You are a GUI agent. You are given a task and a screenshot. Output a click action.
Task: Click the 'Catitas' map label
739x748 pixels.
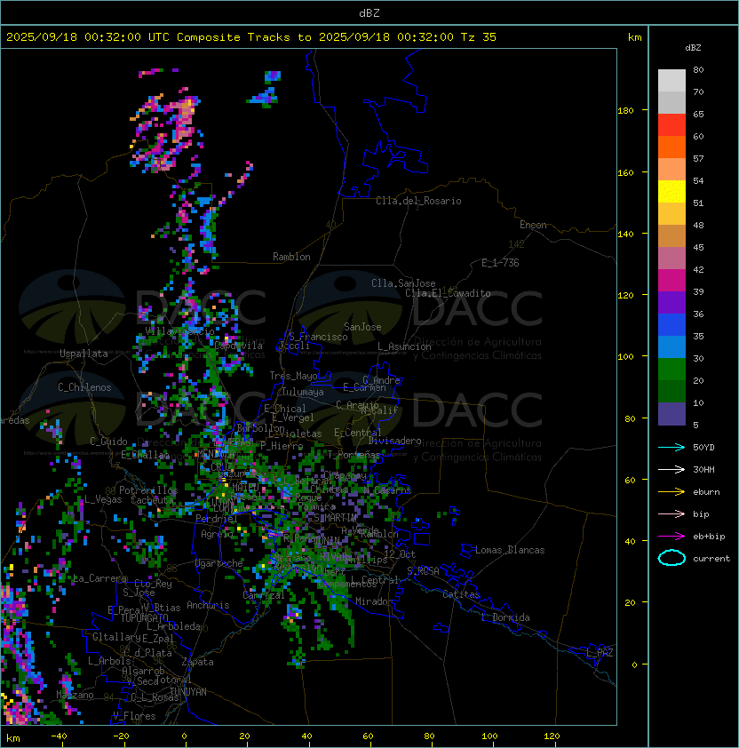pos(461,594)
